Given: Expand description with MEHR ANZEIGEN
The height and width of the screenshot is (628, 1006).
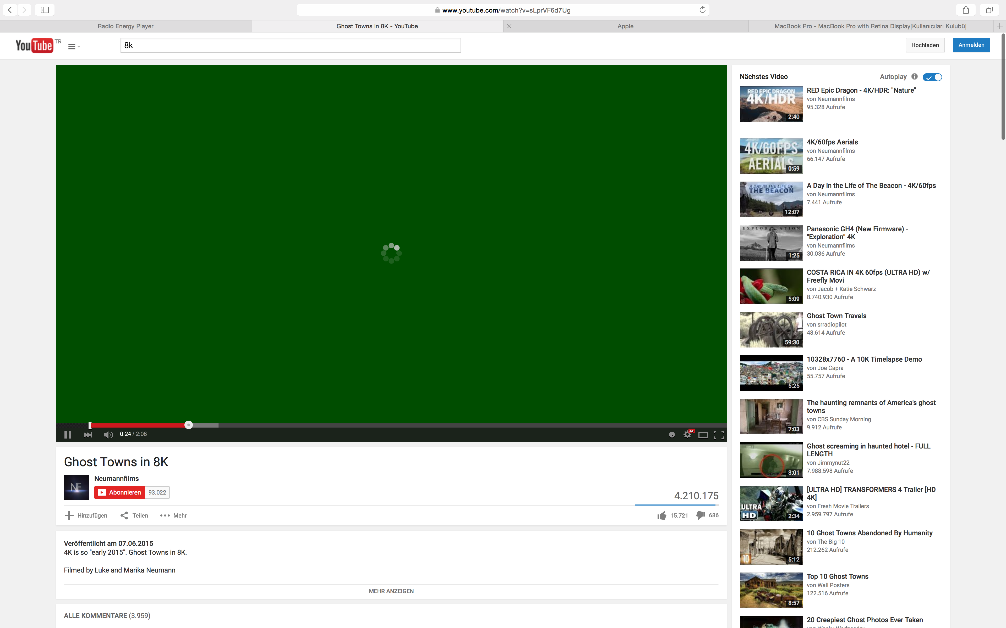Looking at the screenshot, I should click(x=391, y=591).
